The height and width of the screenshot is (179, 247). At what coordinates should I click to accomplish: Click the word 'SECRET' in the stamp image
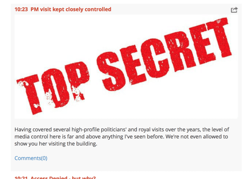pyautogui.click(x=164, y=54)
